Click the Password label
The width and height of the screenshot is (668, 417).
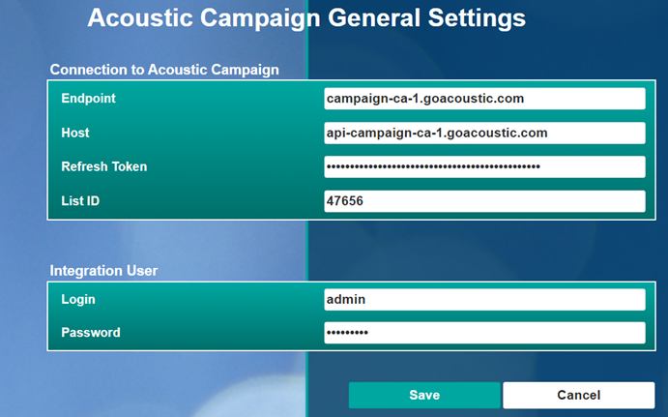point(91,333)
